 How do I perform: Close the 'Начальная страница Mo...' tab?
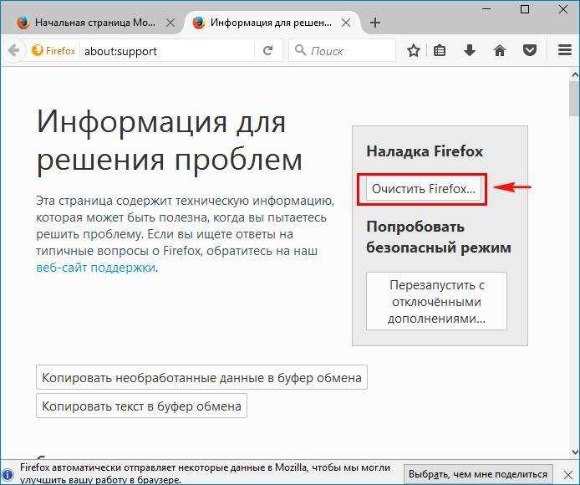click(170, 23)
